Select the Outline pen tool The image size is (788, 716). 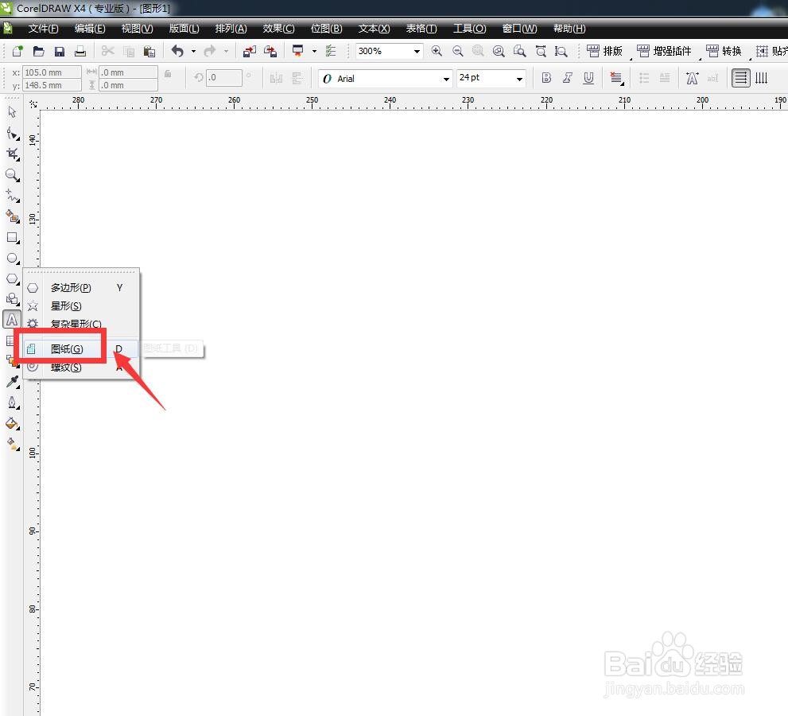[x=12, y=403]
